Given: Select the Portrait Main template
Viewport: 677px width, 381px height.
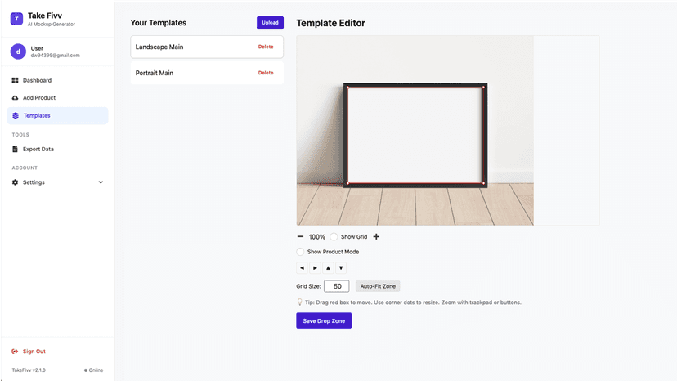Looking at the screenshot, I should click(207, 73).
